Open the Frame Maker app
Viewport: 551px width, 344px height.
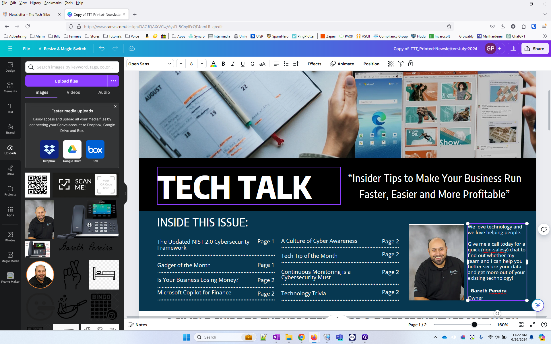(x=10, y=278)
